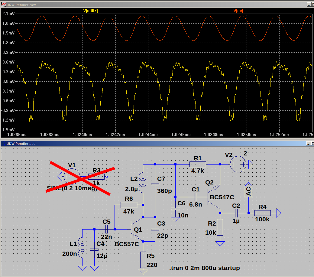
Task: Click the UKW Pendler.asc title bar
Action: click(x=151, y=143)
